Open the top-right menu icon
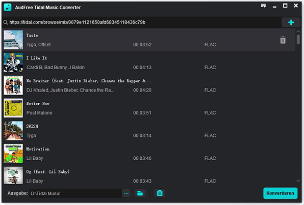 click(263, 6)
